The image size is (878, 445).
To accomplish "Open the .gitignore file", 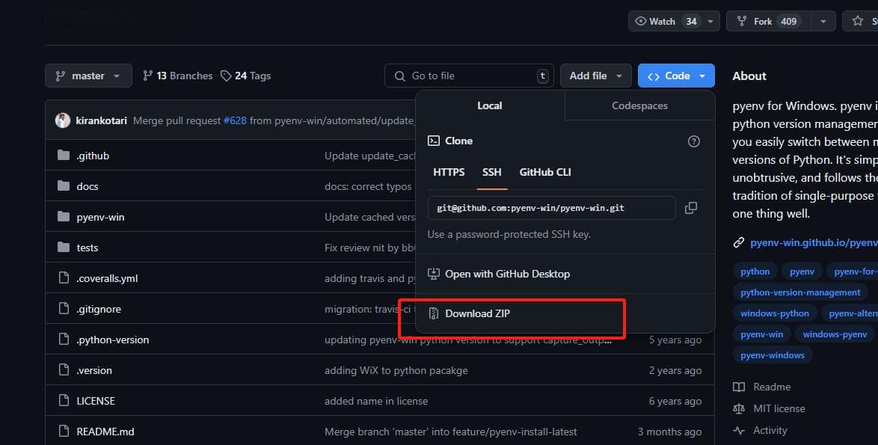I will [x=99, y=309].
